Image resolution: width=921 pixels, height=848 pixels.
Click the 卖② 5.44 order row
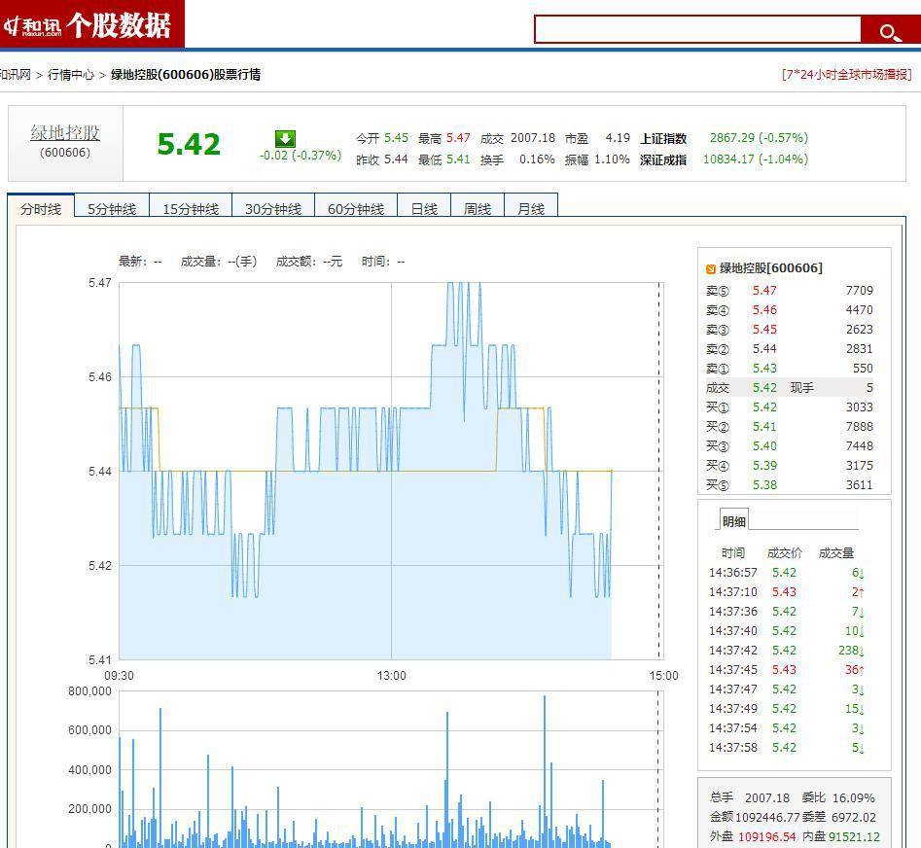pyautogui.click(x=790, y=349)
